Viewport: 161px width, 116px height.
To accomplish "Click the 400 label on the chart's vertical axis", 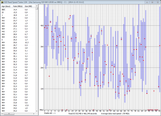I will pyautogui.click(x=42, y=26).
